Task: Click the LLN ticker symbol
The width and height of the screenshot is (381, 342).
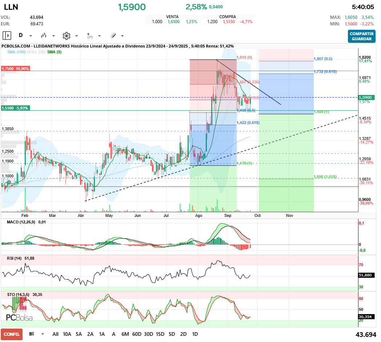Action: [11, 7]
